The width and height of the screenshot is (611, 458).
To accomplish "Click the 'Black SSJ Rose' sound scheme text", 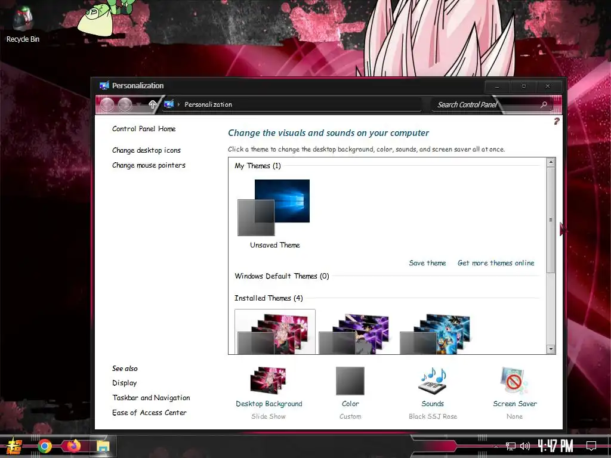I will 433,416.
